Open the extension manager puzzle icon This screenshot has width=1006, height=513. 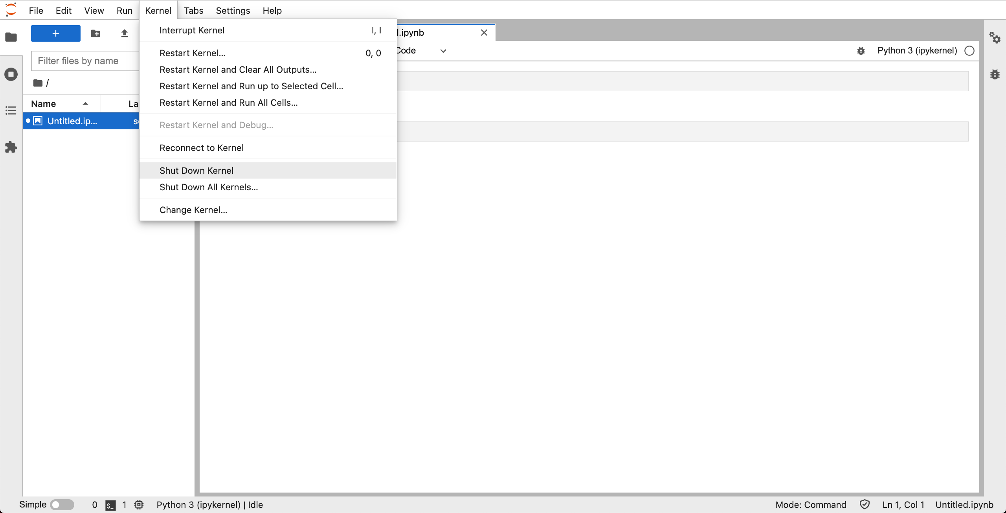coord(11,147)
